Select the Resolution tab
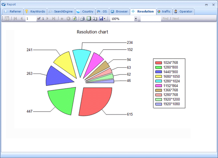This screenshot has height=158, width=218. (143, 12)
